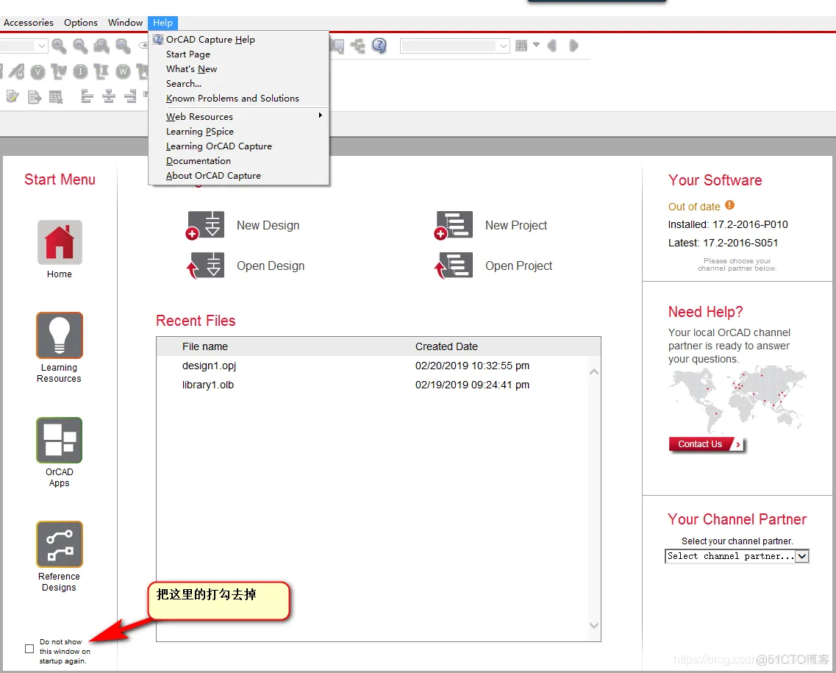This screenshot has height=673, width=836.
Task: Click the voltage marker V icon
Action: pos(37,71)
